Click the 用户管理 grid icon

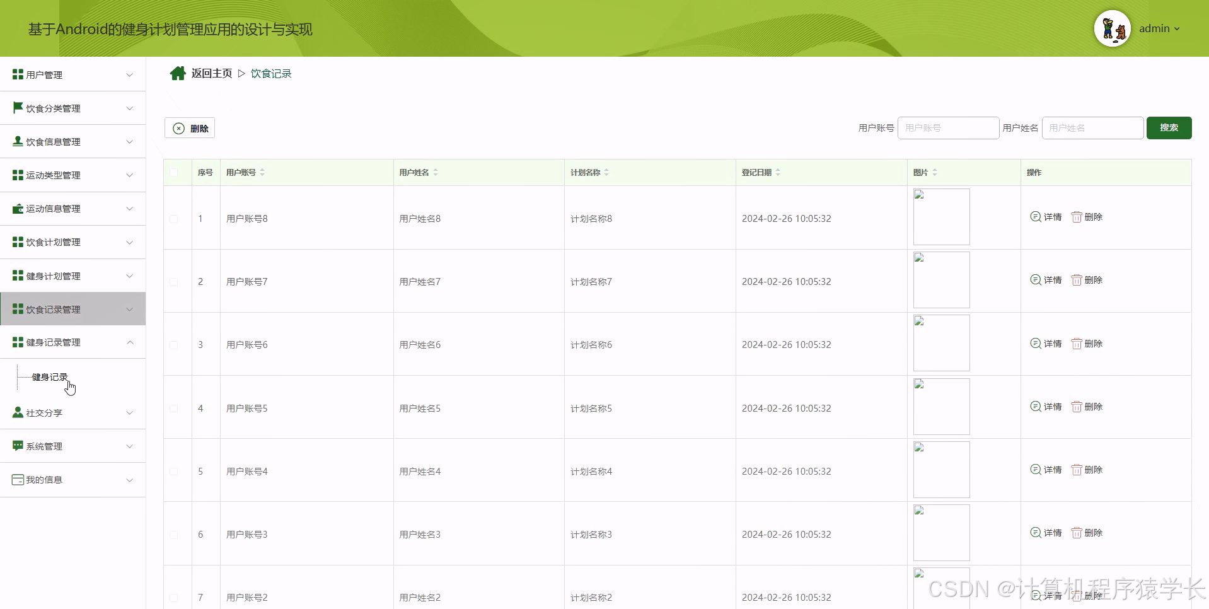pyautogui.click(x=18, y=74)
